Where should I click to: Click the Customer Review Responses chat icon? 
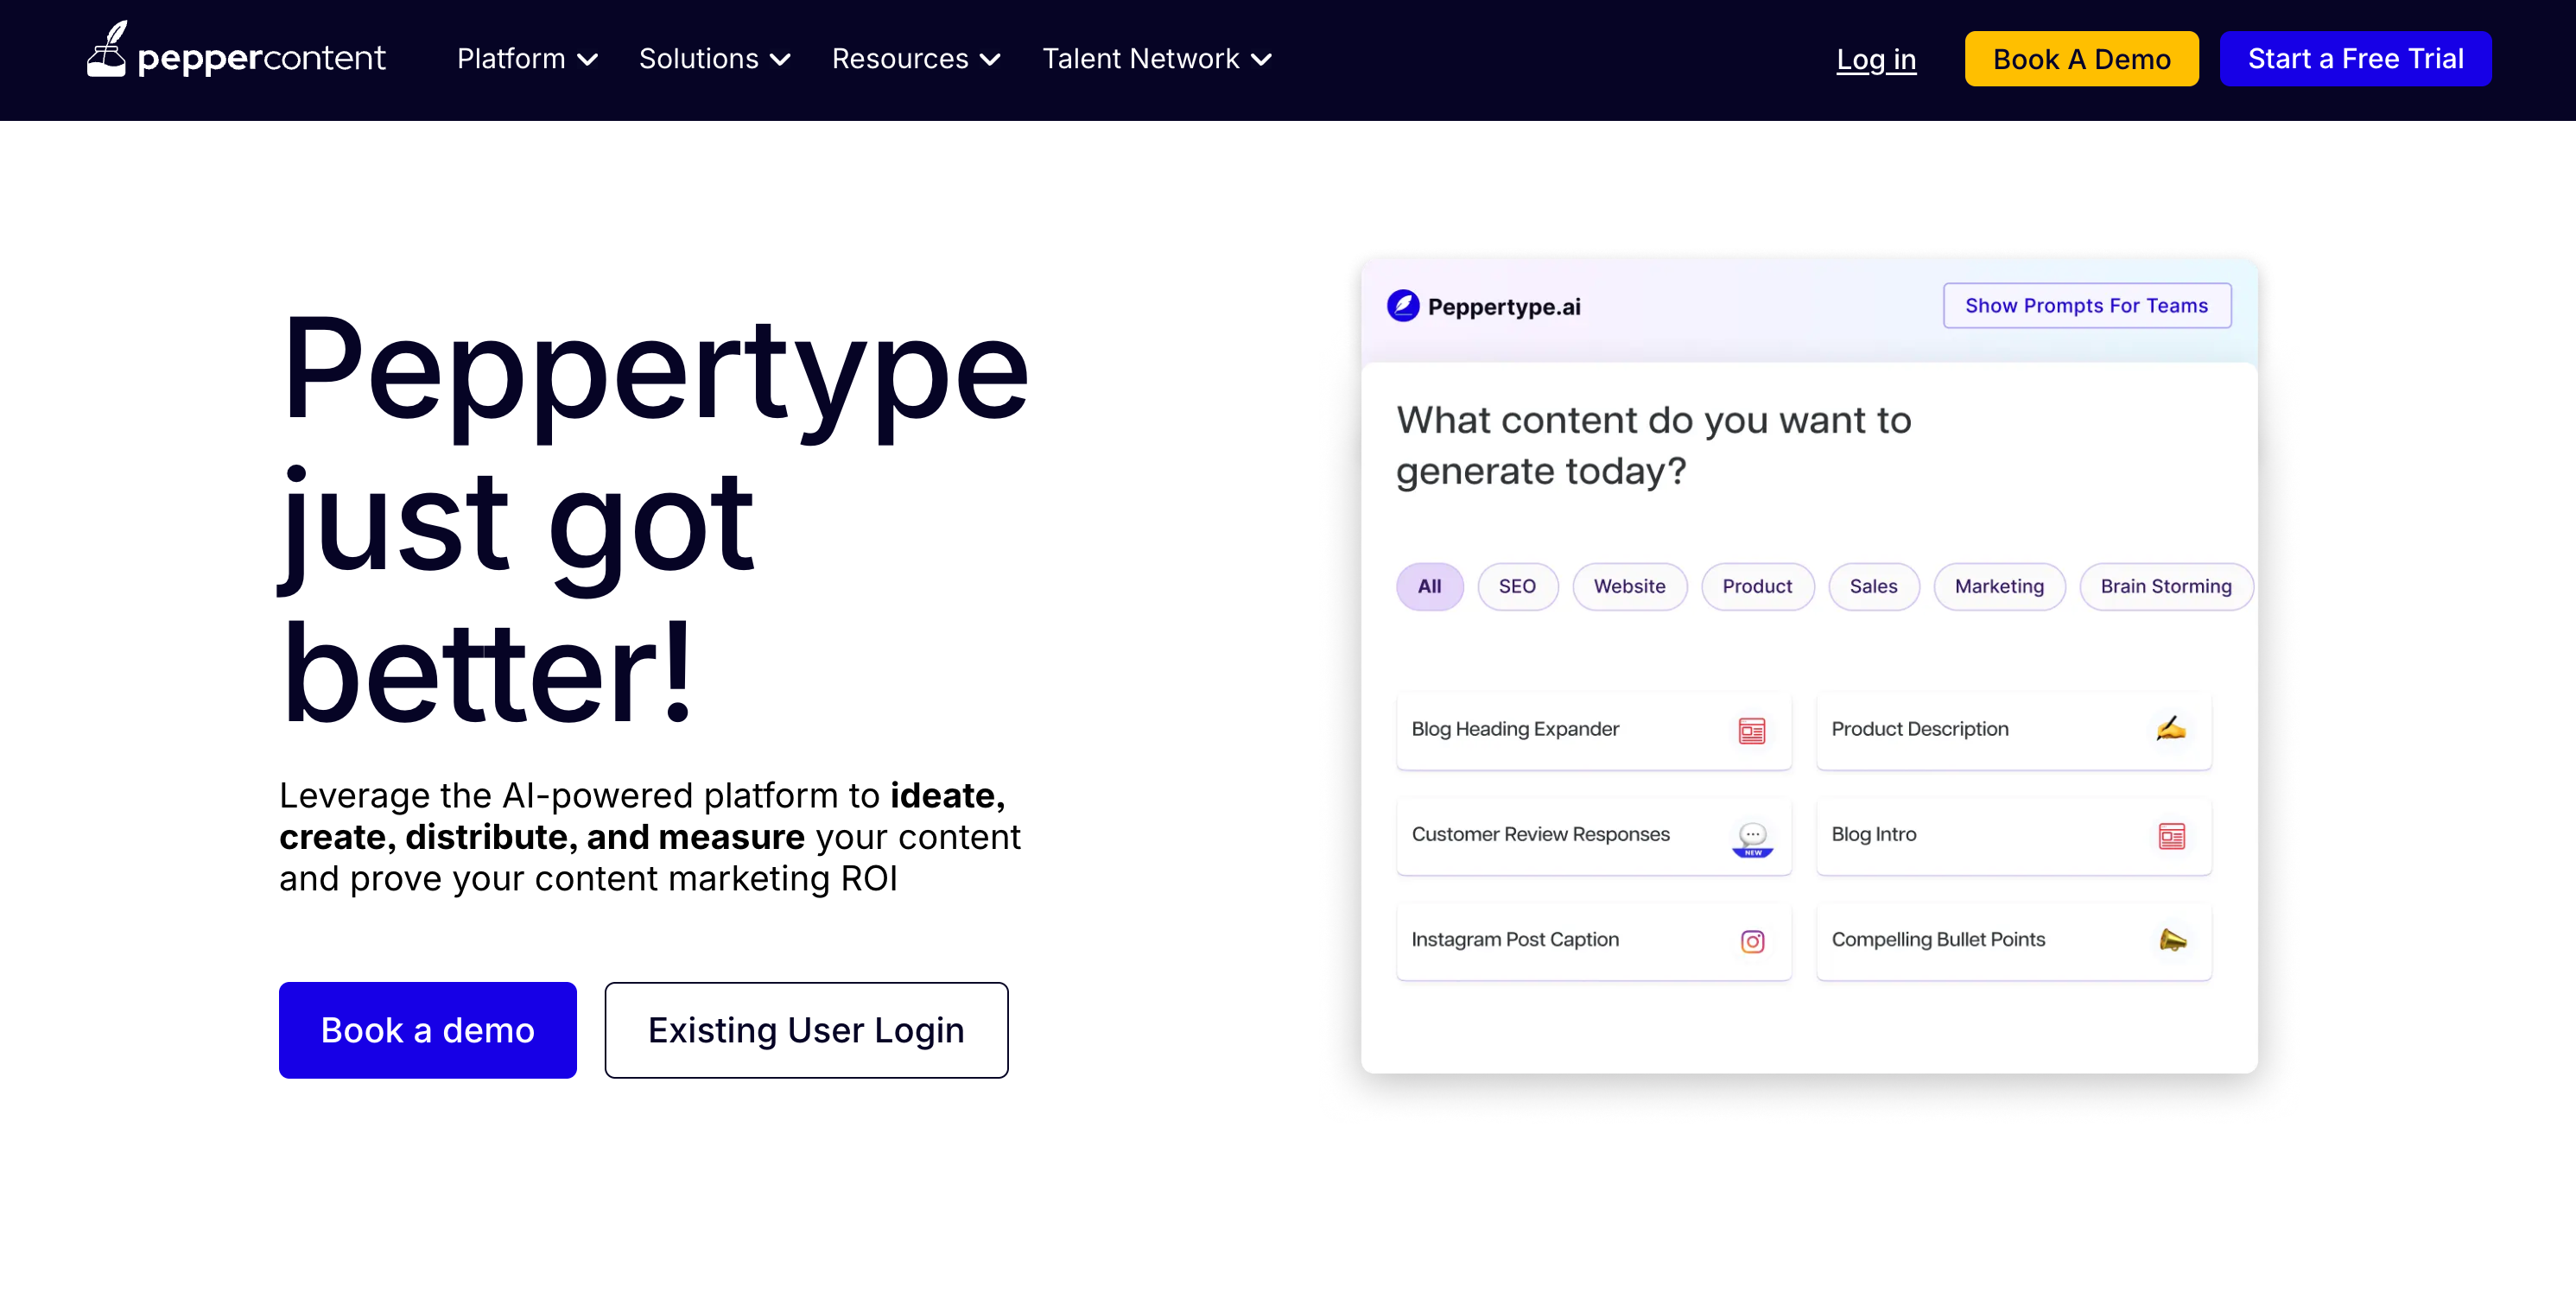click(x=1752, y=837)
